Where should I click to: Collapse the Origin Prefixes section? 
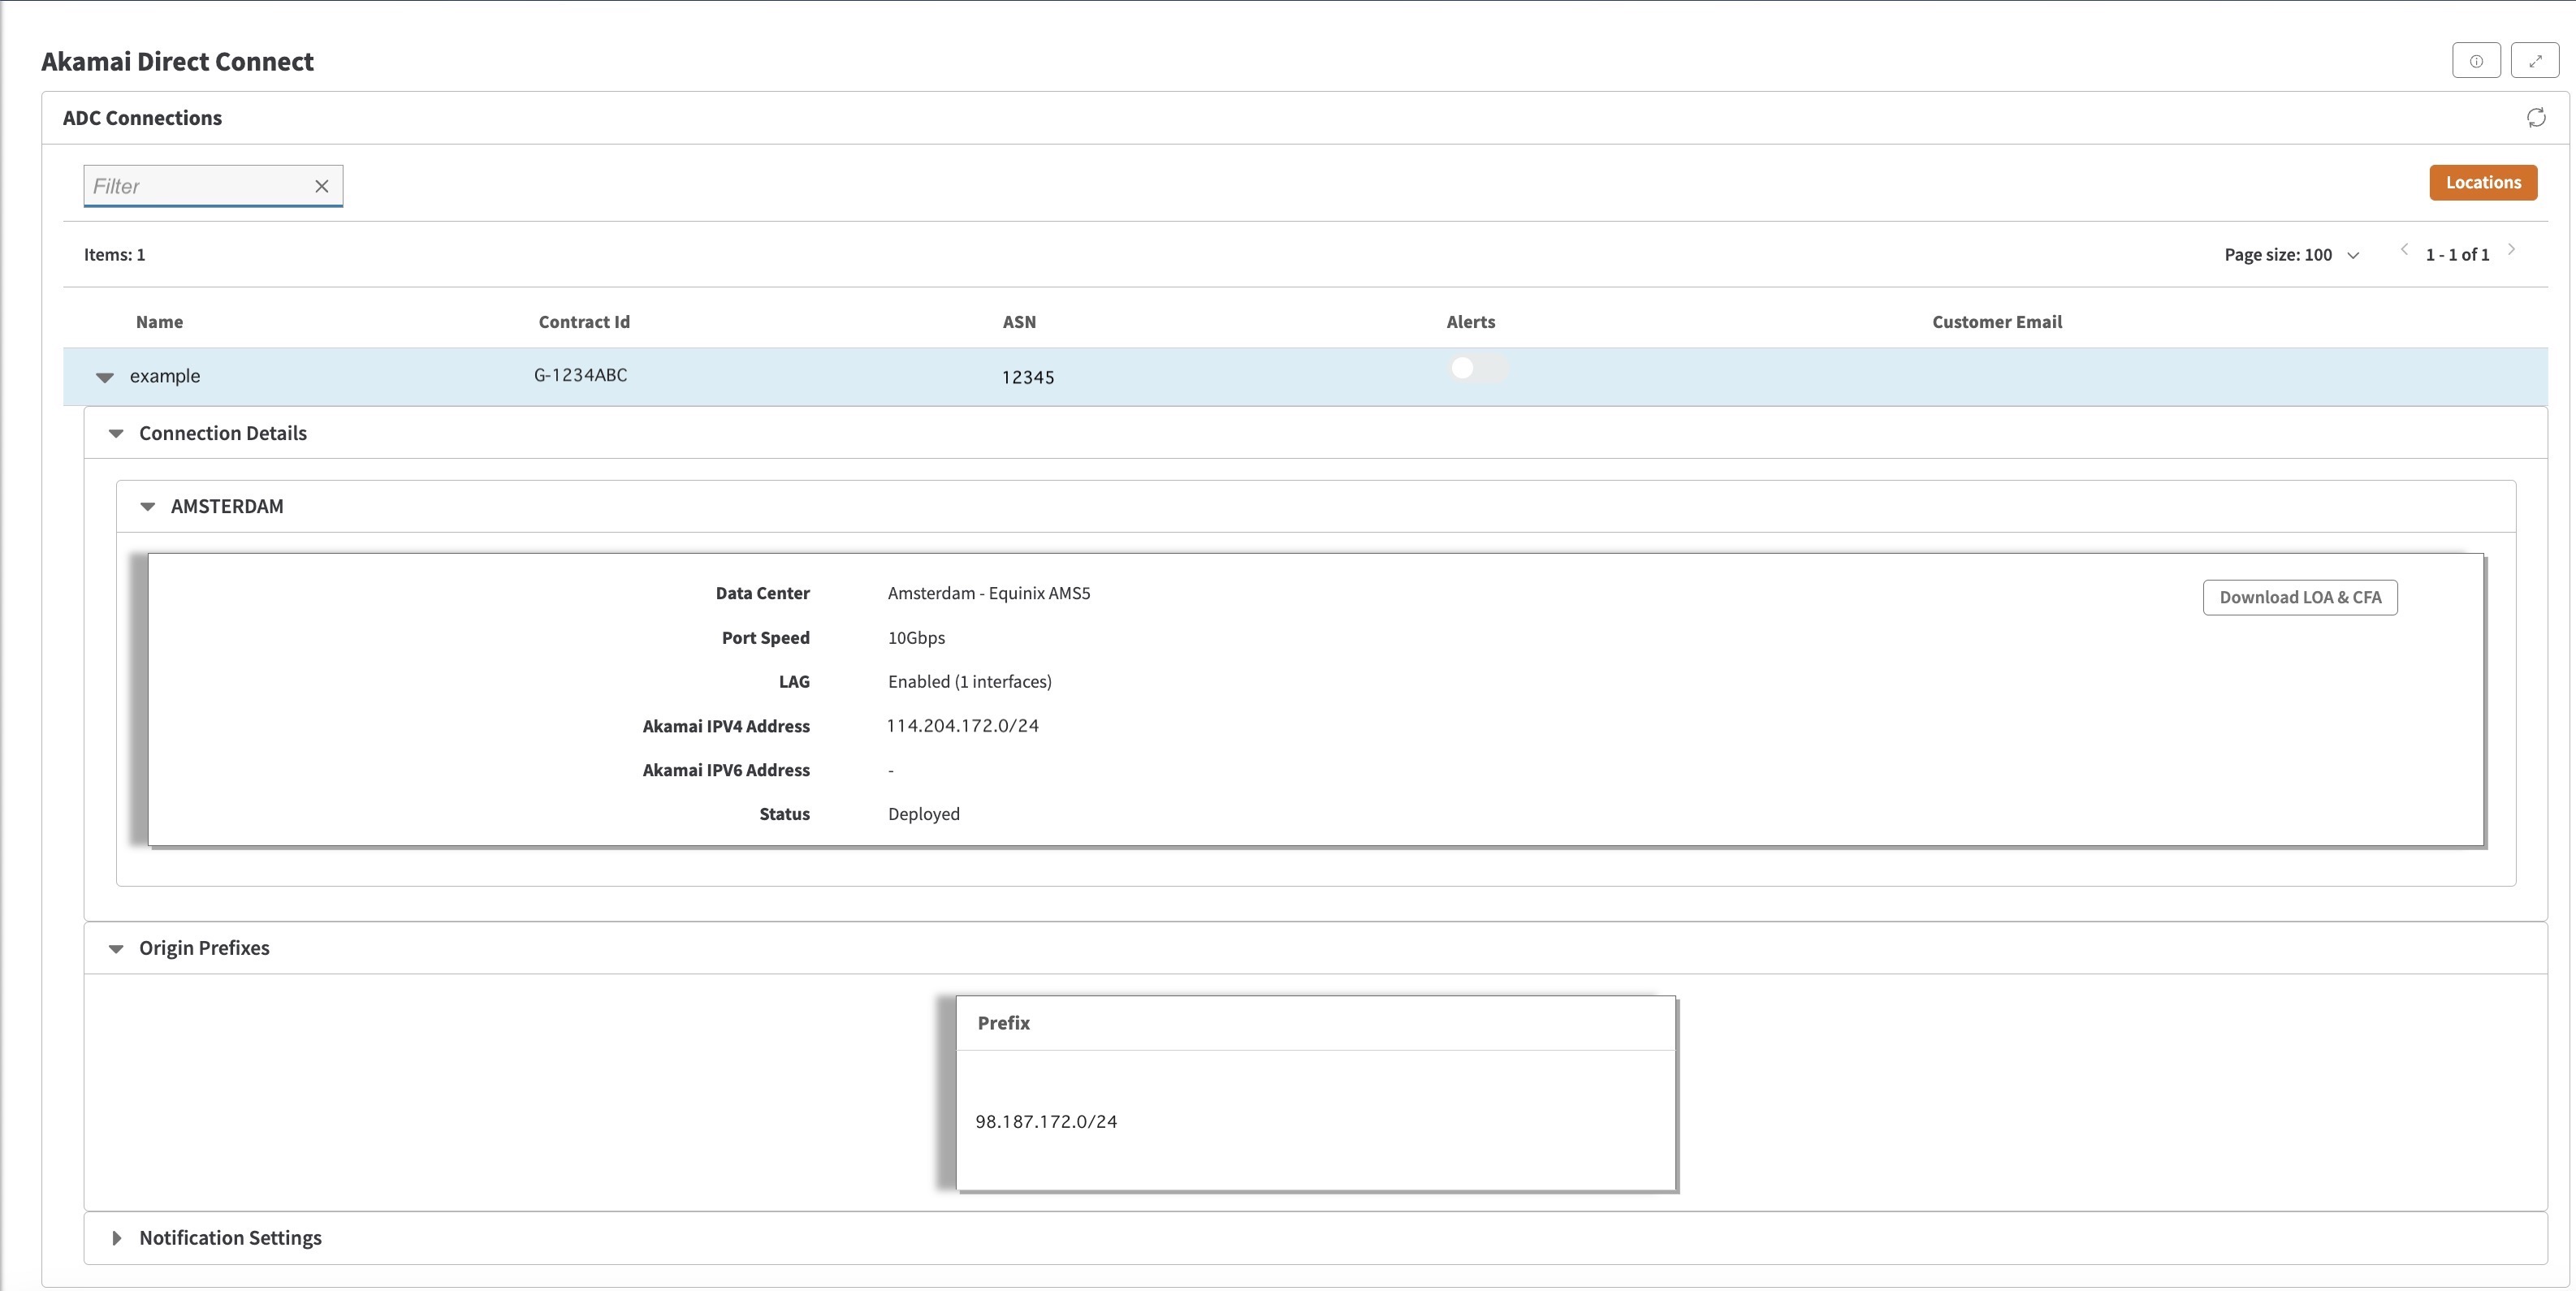click(x=116, y=949)
